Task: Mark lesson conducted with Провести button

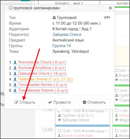Action: tap(60, 102)
